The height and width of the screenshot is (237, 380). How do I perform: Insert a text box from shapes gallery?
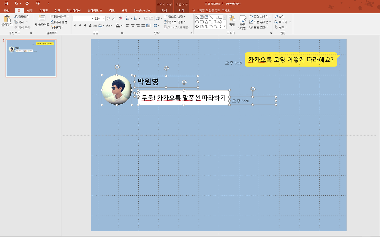pos(202,17)
